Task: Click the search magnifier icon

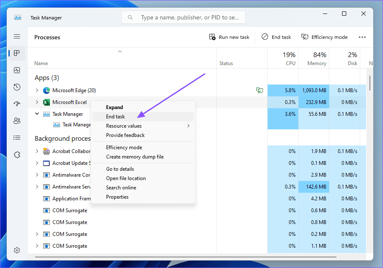Action: 130,17
